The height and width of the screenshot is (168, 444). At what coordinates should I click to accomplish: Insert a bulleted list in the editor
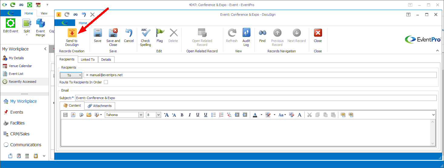[x=214, y=115]
